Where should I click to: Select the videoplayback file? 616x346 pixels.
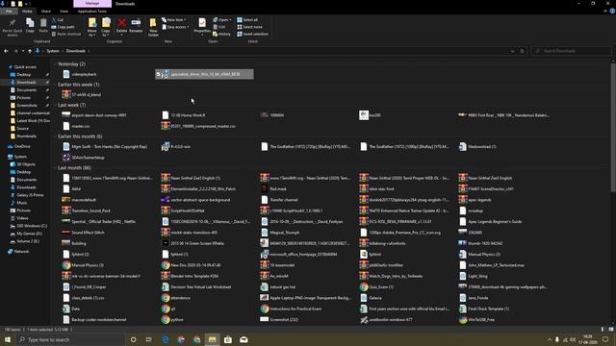coord(79,74)
